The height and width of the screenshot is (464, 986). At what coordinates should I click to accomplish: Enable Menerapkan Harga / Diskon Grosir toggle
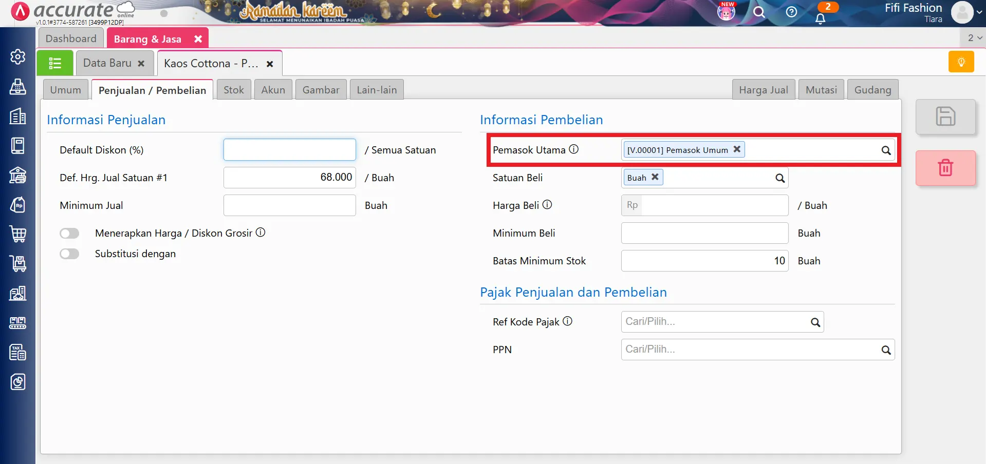(x=69, y=233)
